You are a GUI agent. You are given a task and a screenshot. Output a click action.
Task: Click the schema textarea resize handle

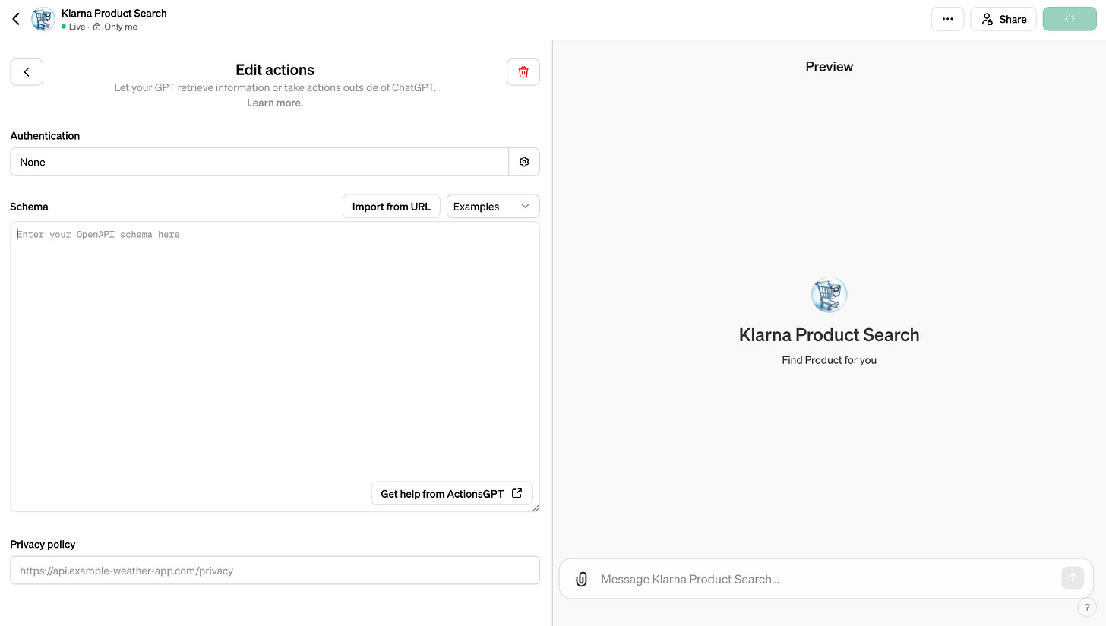pyautogui.click(x=535, y=507)
